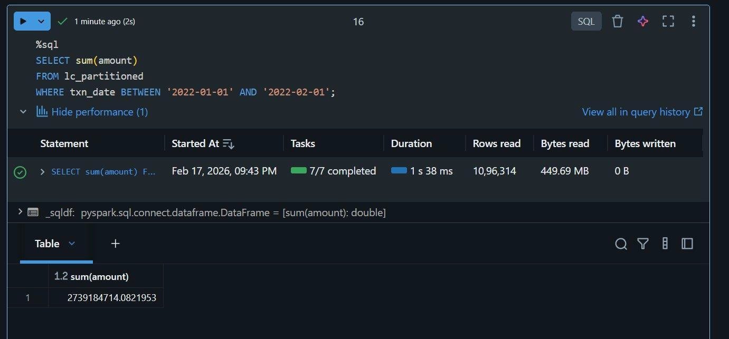Toggle the results side panel
Screen dimensions: 729x339
[687, 244]
